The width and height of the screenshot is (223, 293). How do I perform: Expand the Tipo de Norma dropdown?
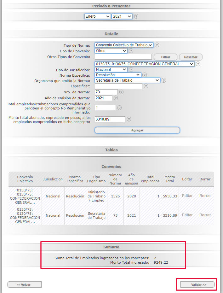pyautogui.click(x=124, y=45)
